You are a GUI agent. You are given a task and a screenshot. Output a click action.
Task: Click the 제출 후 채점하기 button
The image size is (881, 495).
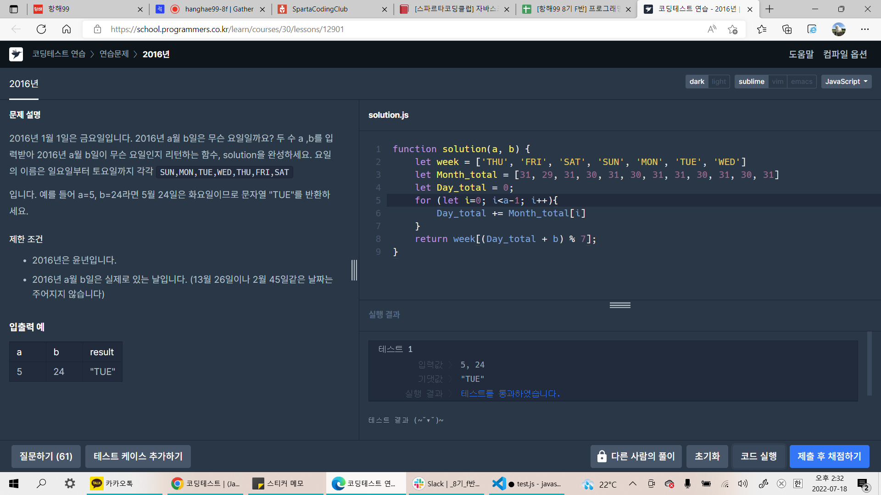tap(829, 456)
